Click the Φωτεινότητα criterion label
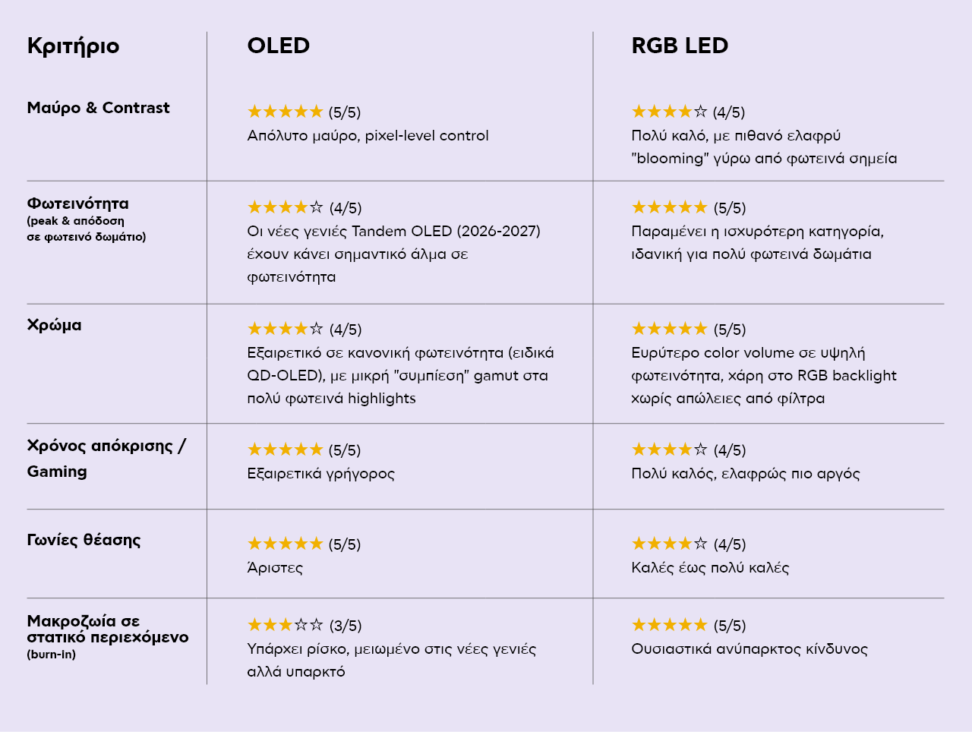972x732 pixels. click(77, 204)
